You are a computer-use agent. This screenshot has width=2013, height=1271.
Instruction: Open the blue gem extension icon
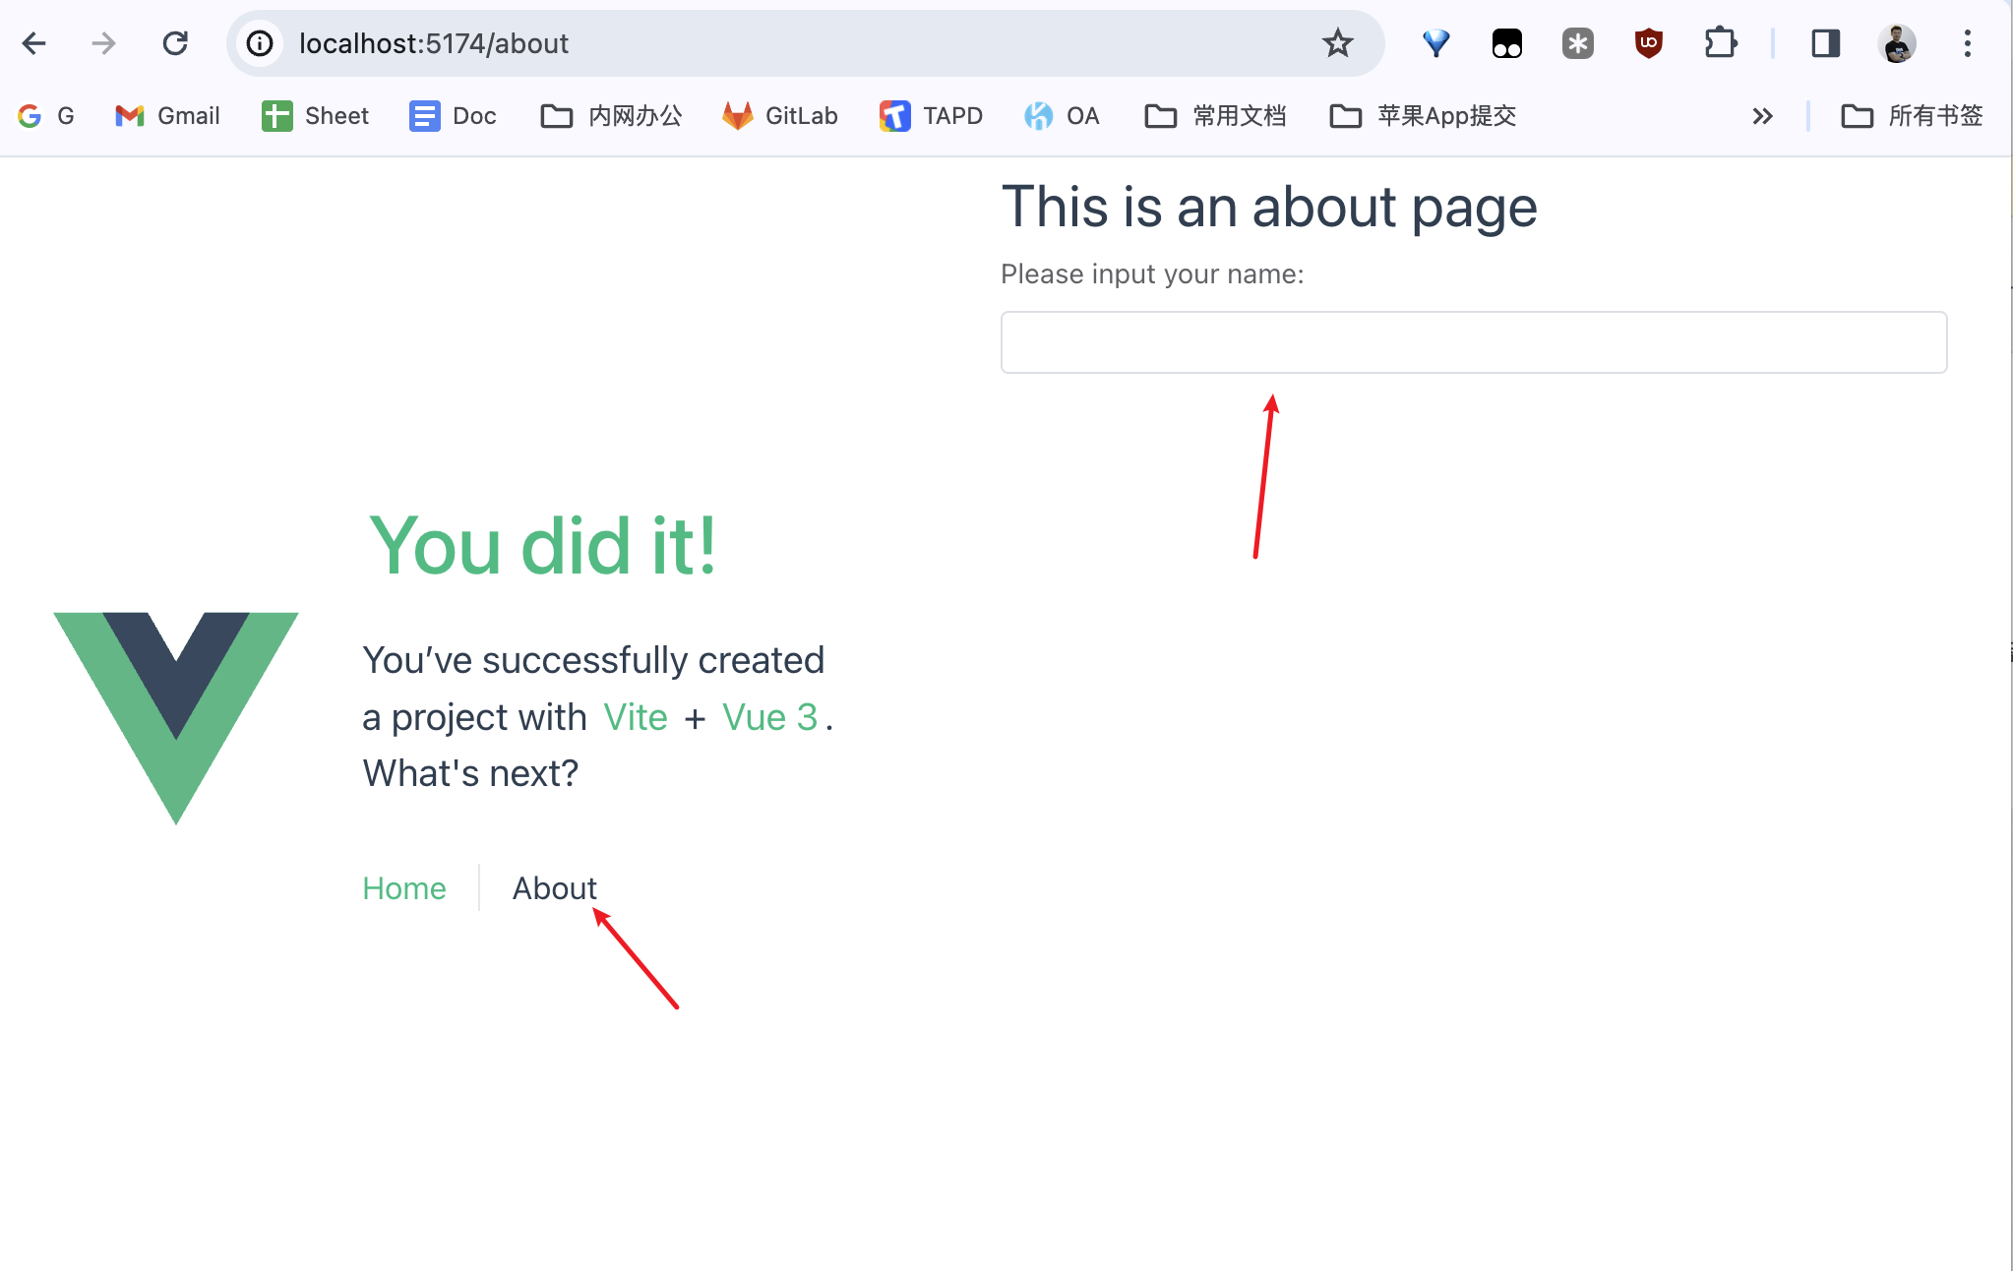point(1436,43)
